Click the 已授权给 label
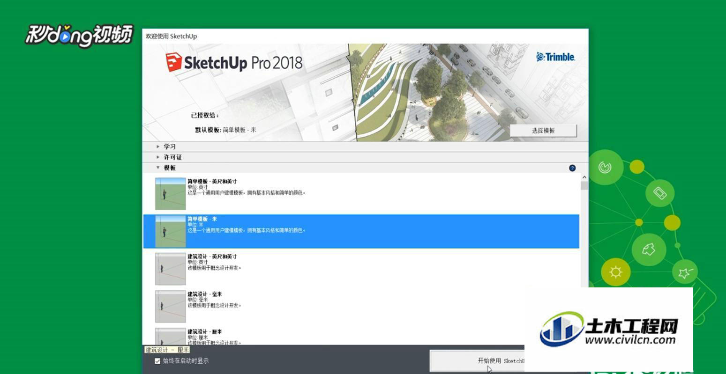 pos(204,115)
